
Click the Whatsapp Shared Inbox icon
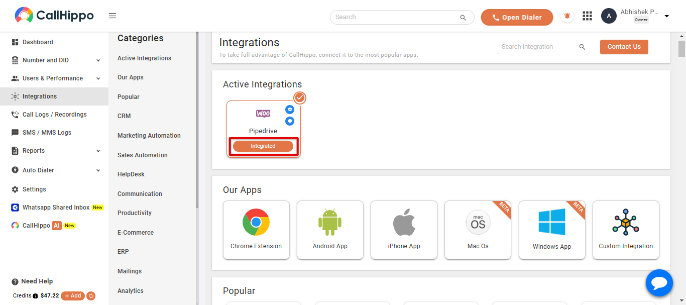click(15, 208)
